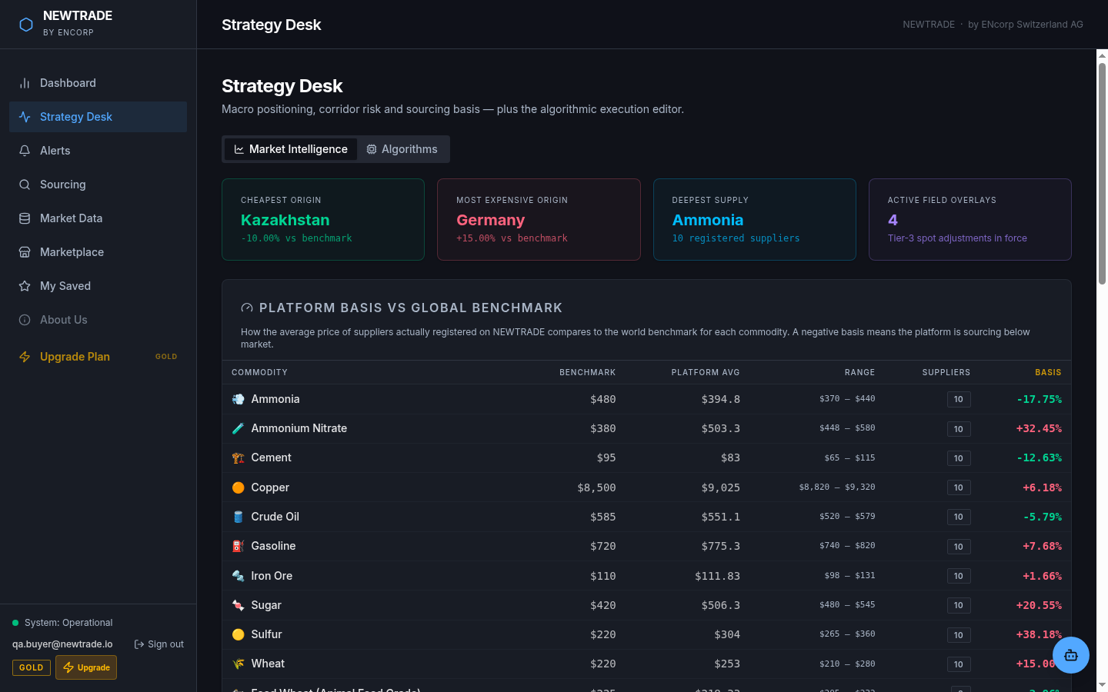Image resolution: width=1108 pixels, height=692 pixels.
Task: Click the Sourcing magnifier icon
Action: [x=25, y=185]
